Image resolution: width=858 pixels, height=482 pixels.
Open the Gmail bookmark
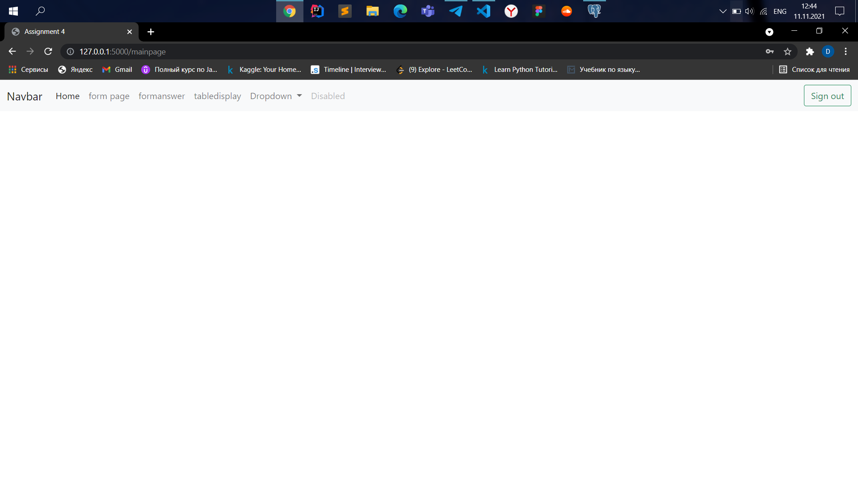pyautogui.click(x=117, y=70)
